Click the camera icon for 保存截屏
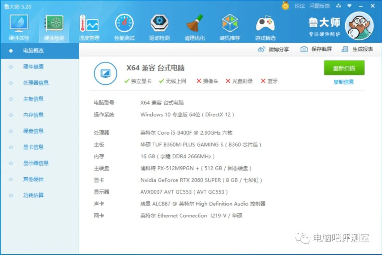Screen dimensions: 382x255 click(304, 49)
